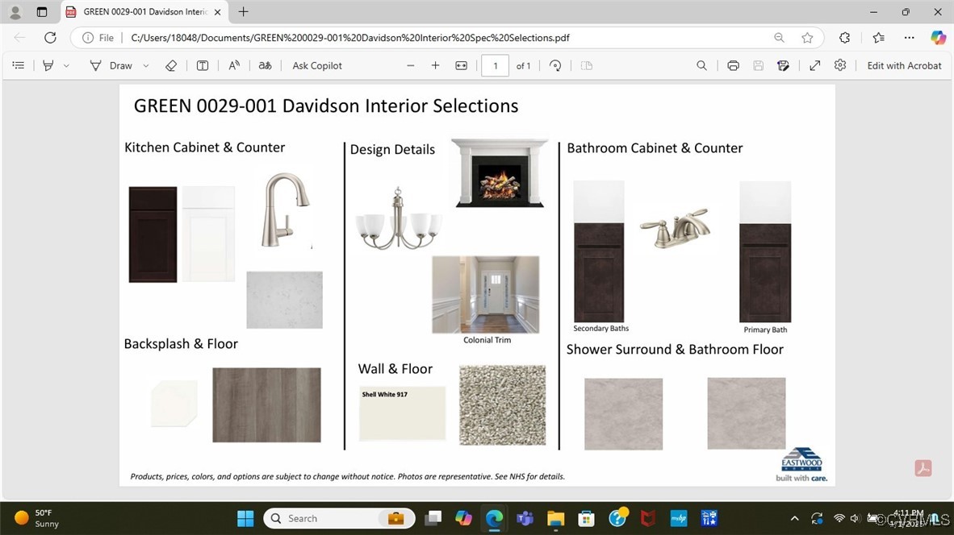Open PDF viewer settings gear

(840, 65)
